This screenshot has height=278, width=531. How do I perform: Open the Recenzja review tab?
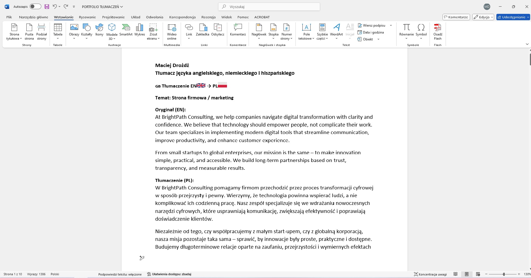click(208, 17)
